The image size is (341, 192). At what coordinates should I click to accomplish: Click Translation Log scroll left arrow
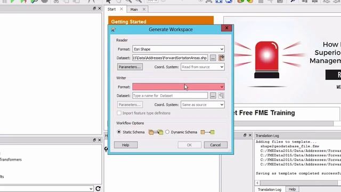click(257, 183)
